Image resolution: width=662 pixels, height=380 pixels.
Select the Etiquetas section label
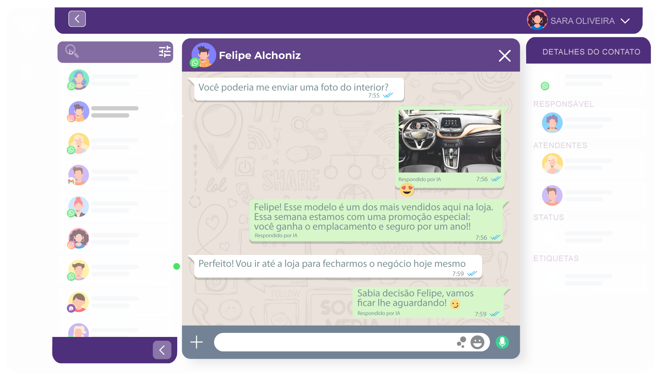pyautogui.click(x=556, y=258)
